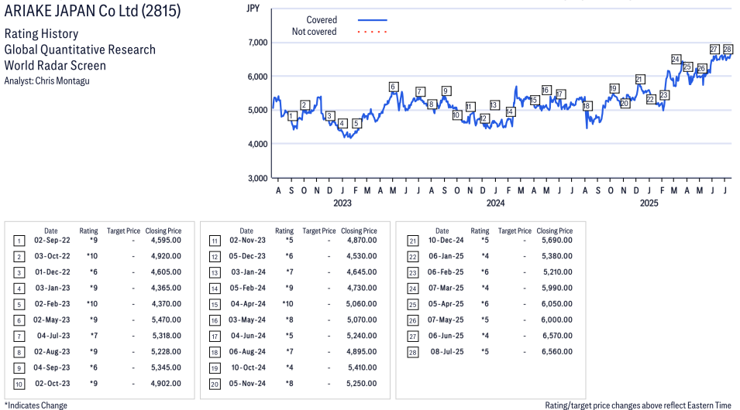Click the boxed number 5 in the table
740x410 pixels.
tap(19, 305)
